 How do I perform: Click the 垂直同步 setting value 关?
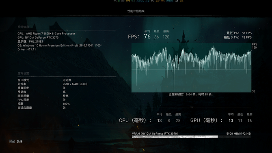(x=64, y=88)
